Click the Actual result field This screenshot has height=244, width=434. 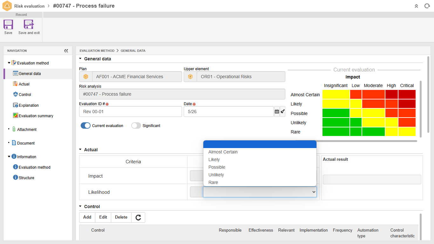point(372,180)
